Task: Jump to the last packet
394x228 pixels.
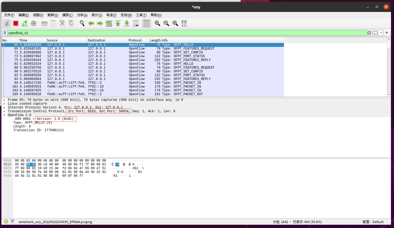Action: coord(127,23)
